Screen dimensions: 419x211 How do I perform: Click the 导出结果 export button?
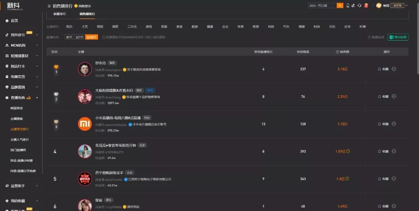(398, 37)
